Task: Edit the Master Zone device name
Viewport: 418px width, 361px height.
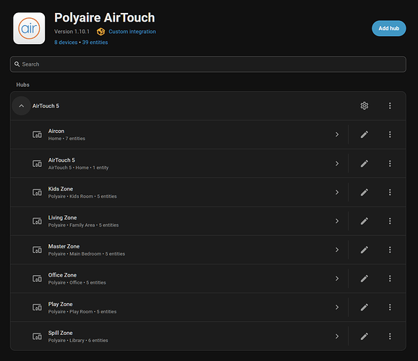Action: coord(364,250)
